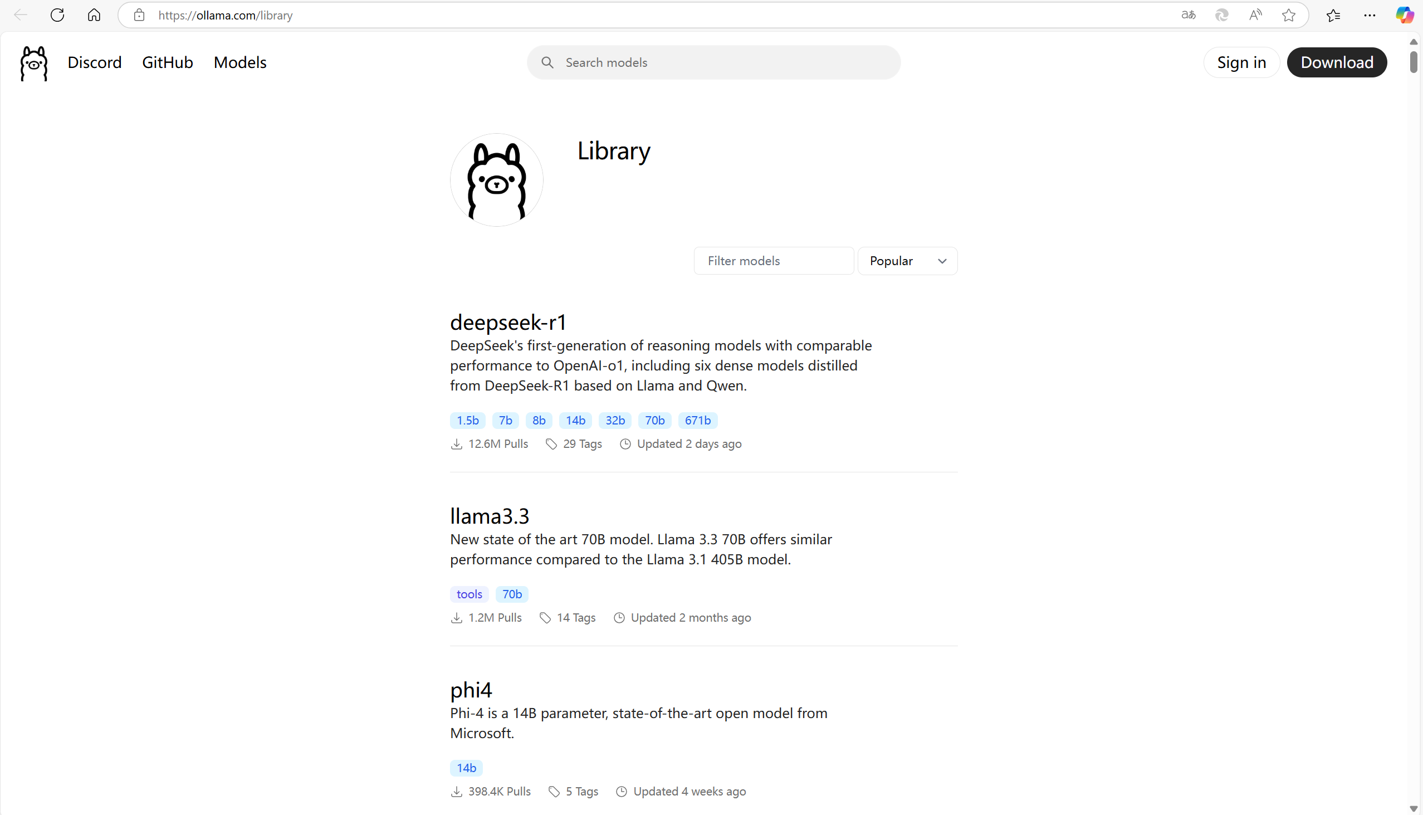Image resolution: width=1423 pixels, height=815 pixels.
Task: Click the Filter models field
Action: click(x=774, y=261)
